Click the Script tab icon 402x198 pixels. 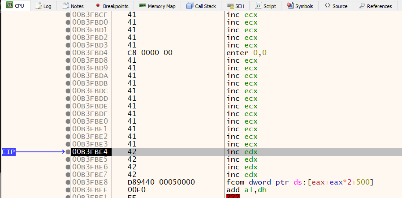259,6
